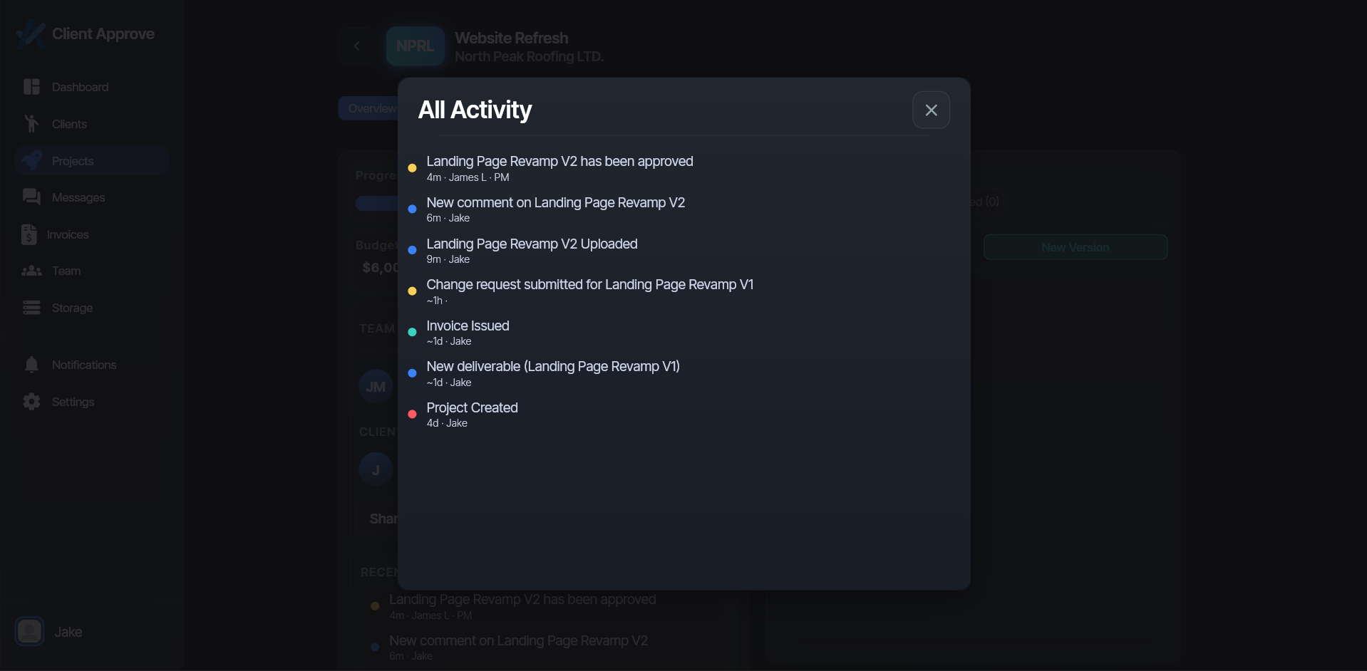Viewport: 1367px width, 671px height.
Task: Open the Invoices section
Action: 68,234
